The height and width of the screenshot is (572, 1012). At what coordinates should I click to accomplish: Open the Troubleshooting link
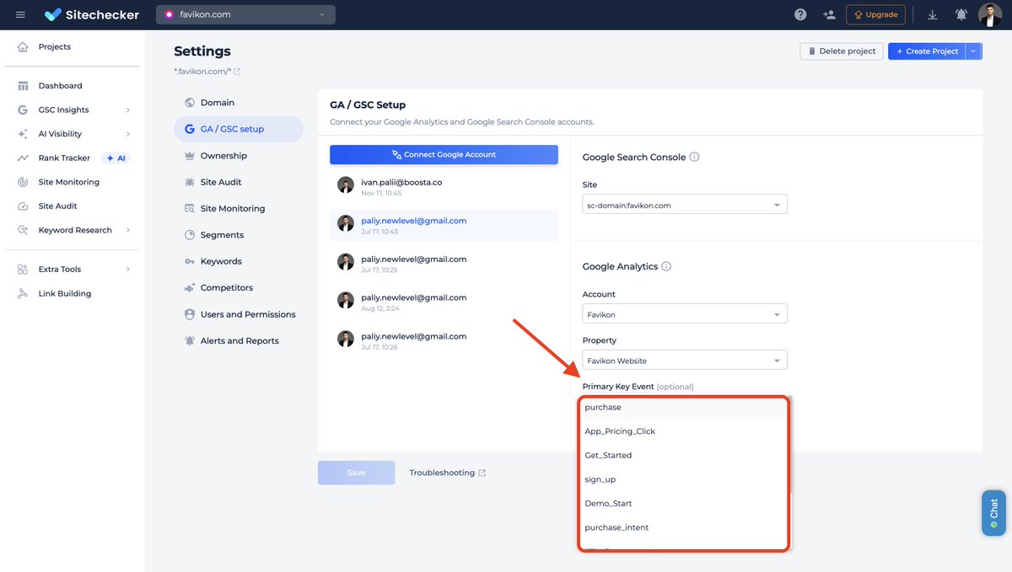[447, 473]
